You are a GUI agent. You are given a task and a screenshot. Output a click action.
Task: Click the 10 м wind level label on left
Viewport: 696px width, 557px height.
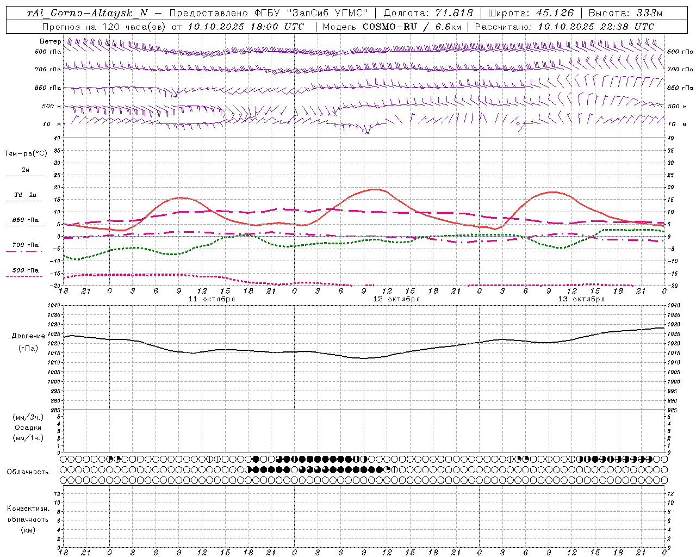52,124
